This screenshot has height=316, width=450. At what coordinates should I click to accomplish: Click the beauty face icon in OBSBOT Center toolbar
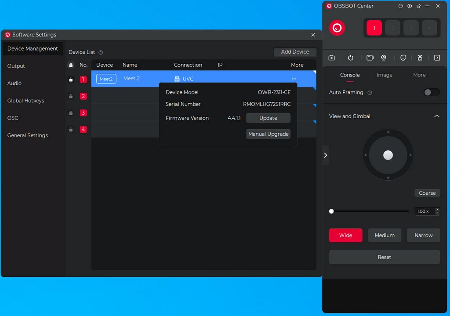[403, 58]
